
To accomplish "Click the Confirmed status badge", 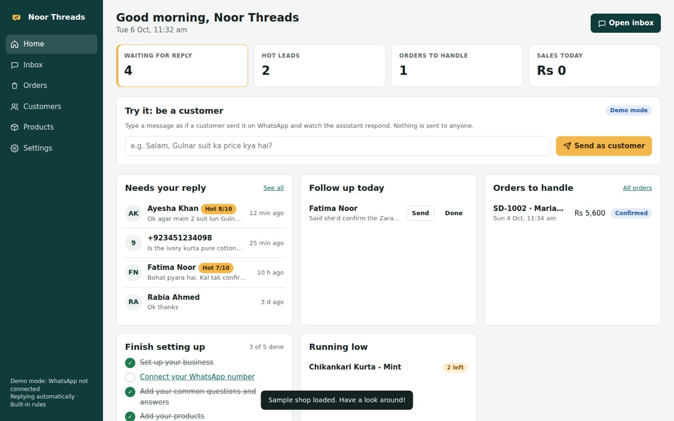I will (631, 213).
